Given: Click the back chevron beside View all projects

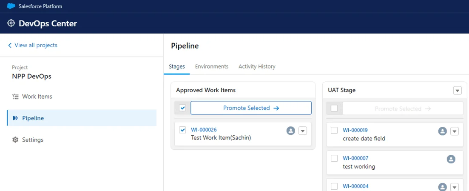Looking at the screenshot, I should click(x=10, y=45).
